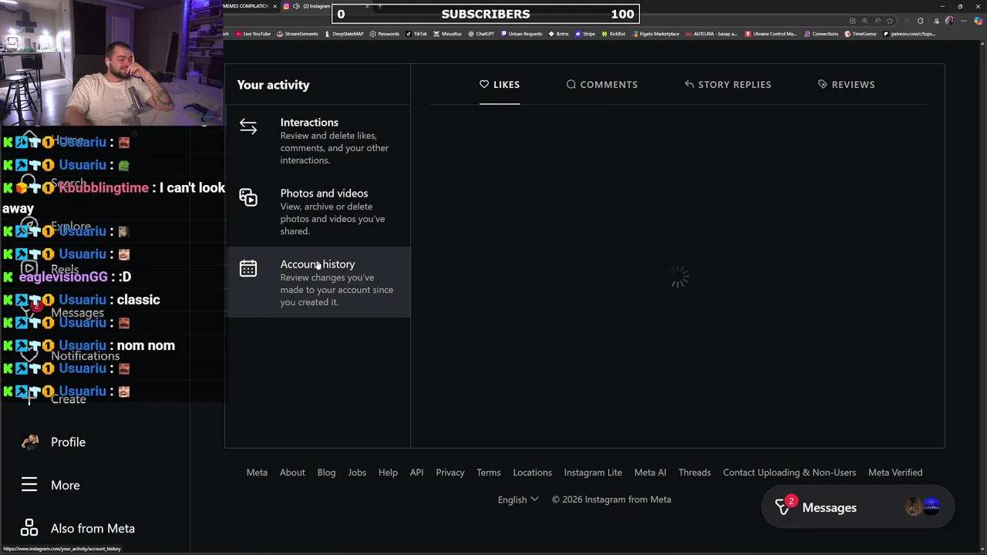Click the speech bubble icon beside Comments

571,84
